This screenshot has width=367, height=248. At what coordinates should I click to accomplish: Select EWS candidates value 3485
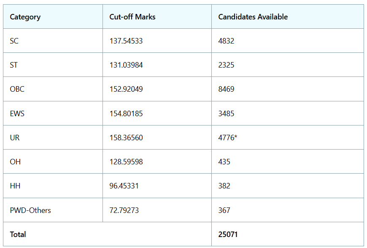tap(226, 114)
